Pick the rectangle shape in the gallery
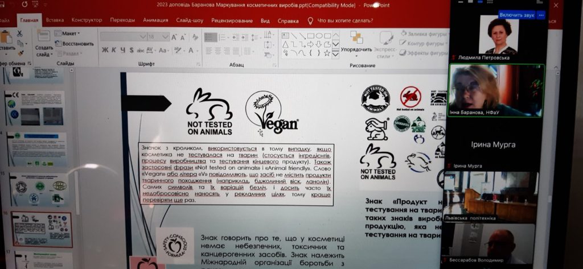 (x=310, y=36)
